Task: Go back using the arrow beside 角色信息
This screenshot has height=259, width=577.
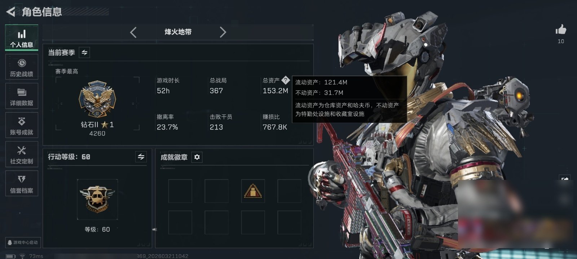Action: [11, 12]
